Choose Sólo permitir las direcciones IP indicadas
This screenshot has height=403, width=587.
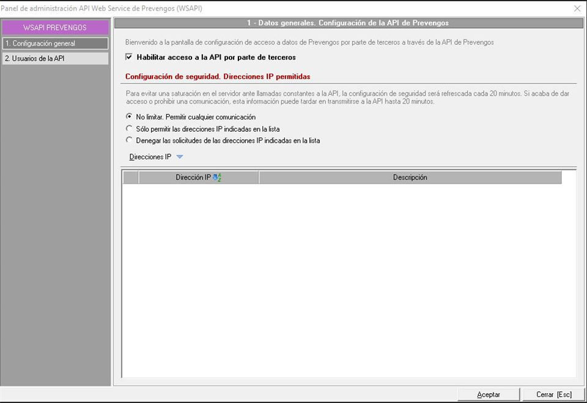[x=129, y=129]
